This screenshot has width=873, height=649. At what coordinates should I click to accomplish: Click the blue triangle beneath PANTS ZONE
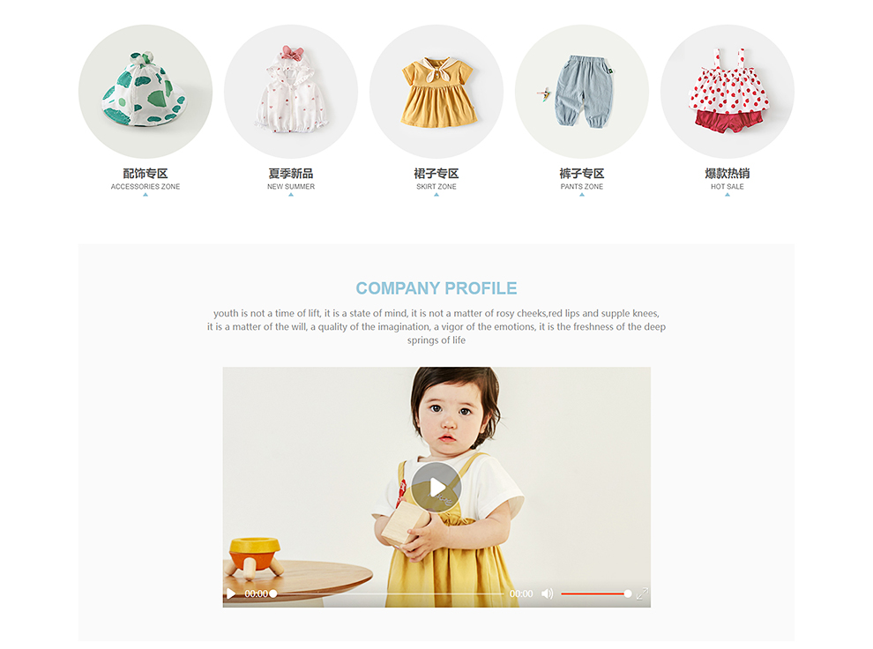[x=582, y=195]
